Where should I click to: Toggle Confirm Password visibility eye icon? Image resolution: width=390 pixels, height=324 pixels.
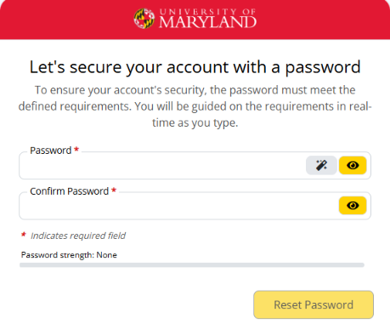353,206
